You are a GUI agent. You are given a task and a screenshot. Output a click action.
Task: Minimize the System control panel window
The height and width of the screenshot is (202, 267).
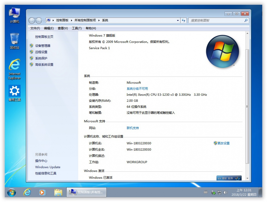click(228, 14)
